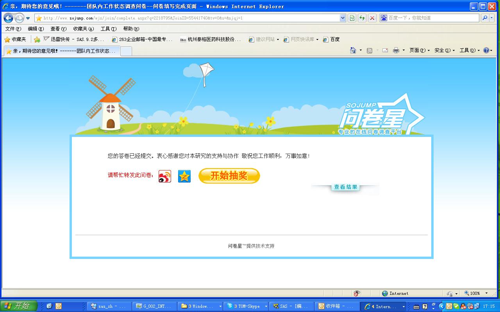Open the Skype icon in the system tray
This screenshot has height=312, width=500.
456,306
